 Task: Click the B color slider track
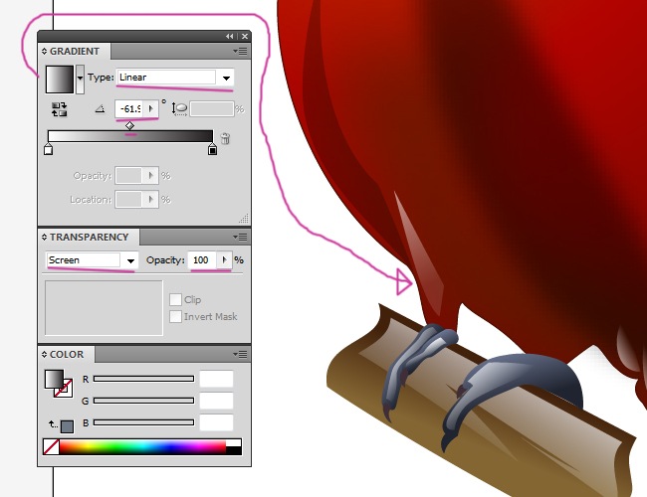(x=143, y=422)
